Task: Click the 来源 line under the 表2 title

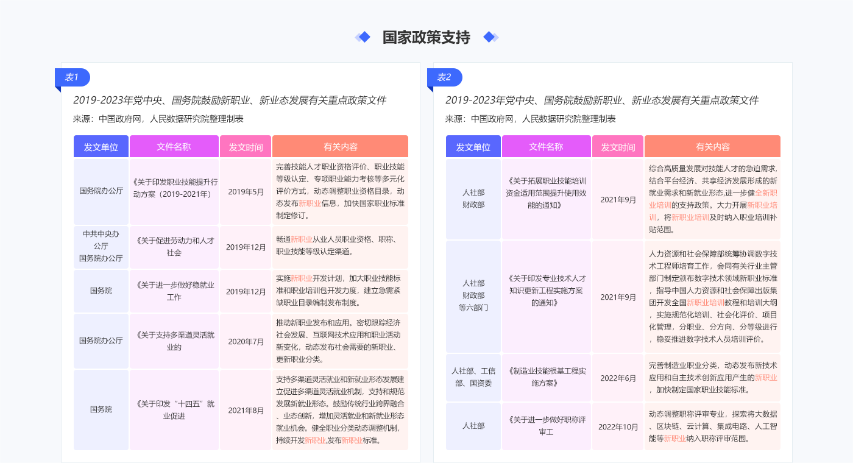Action: pos(531,119)
